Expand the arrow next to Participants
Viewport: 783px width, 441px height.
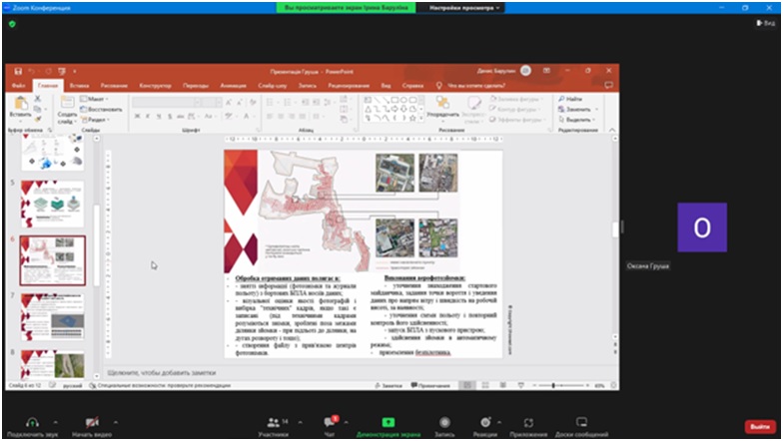300,422
